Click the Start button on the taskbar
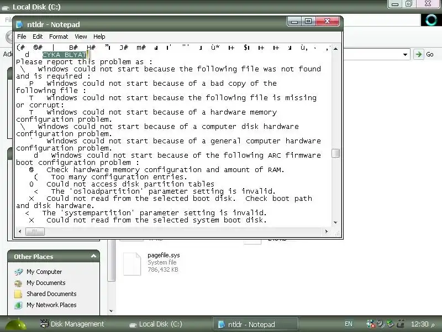Screen dimensions: 442x332 [16, 324]
